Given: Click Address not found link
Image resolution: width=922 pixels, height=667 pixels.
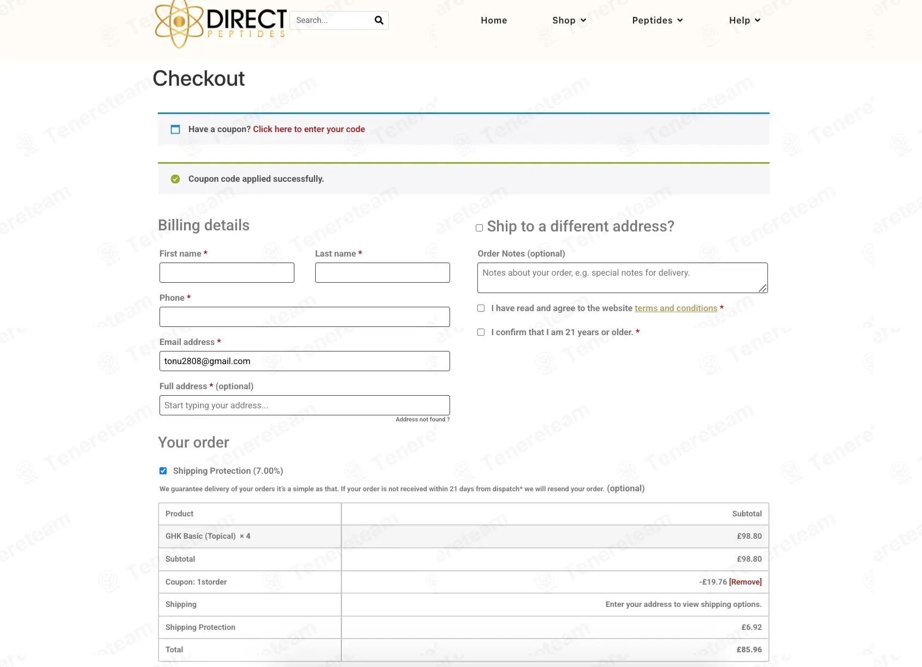Looking at the screenshot, I should pyautogui.click(x=422, y=420).
